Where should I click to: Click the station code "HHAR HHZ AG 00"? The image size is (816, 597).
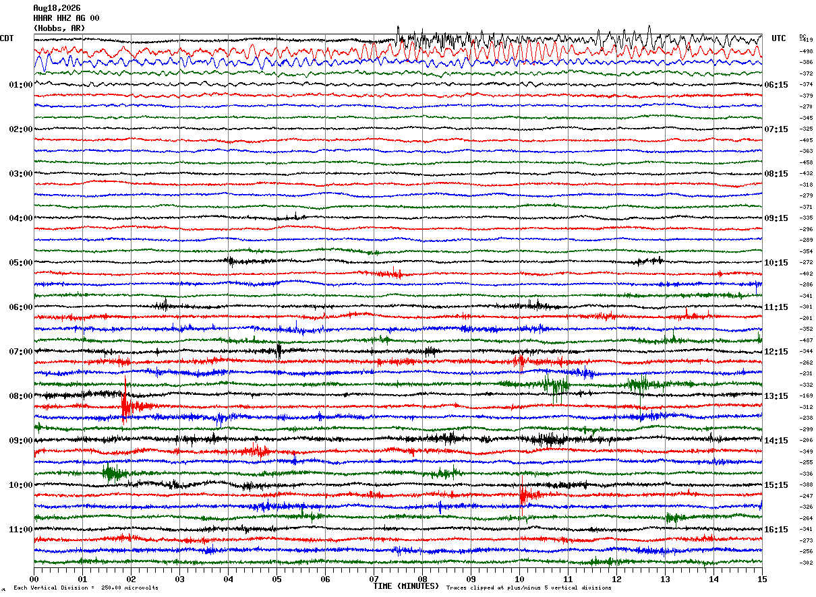pos(66,18)
